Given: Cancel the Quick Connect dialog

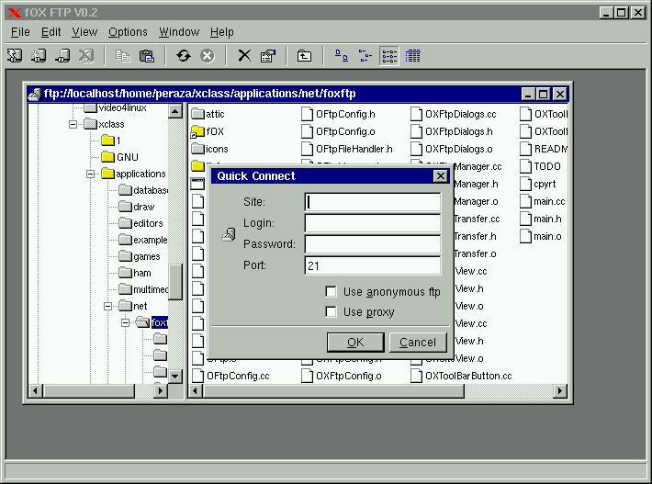Looking at the screenshot, I should (x=418, y=343).
